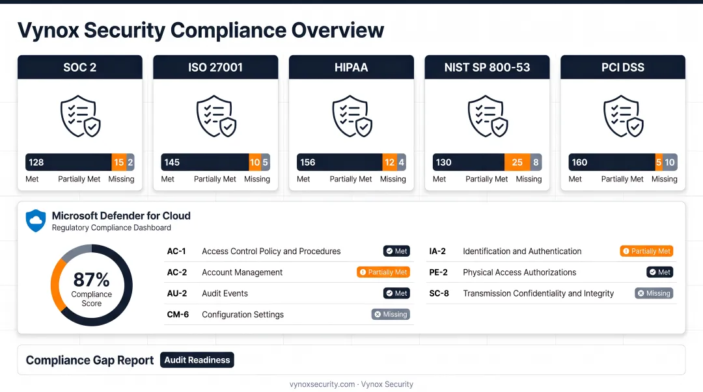Select Identification and Authentication text
This screenshot has height=392, width=703.
[x=522, y=252]
